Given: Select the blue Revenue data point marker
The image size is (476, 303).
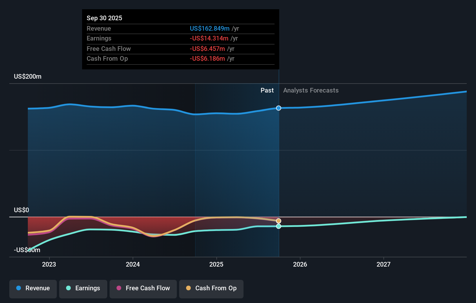Looking at the screenshot, I should coord(279,108).
